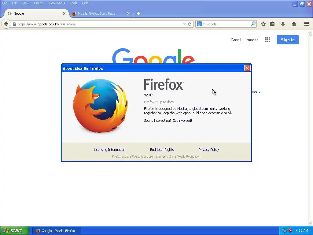Close the Google tab

click(64, 13)
